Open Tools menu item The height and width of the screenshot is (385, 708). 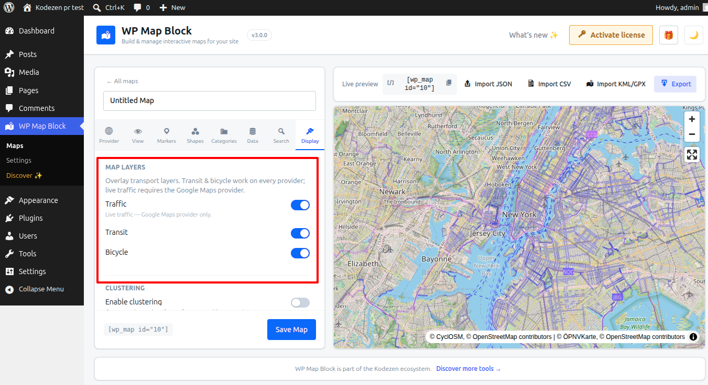click(x=42, y=254)
